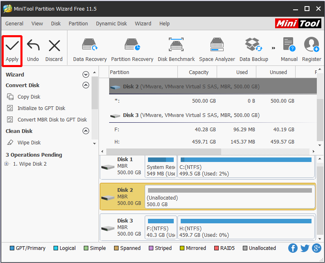325x263 pixels.
Task: Open the General menu
Action: tap(14, 24)
